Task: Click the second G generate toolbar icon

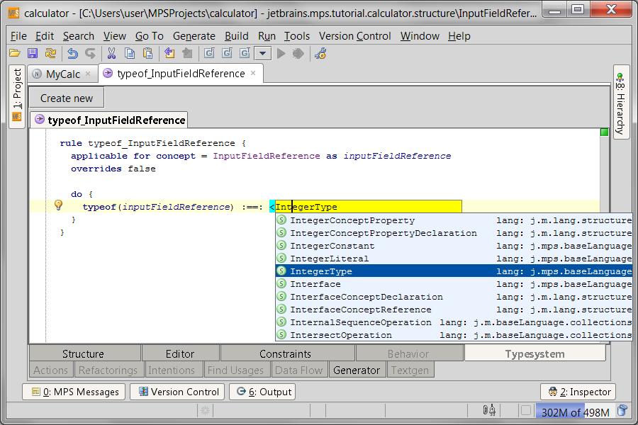Action: 227,53
